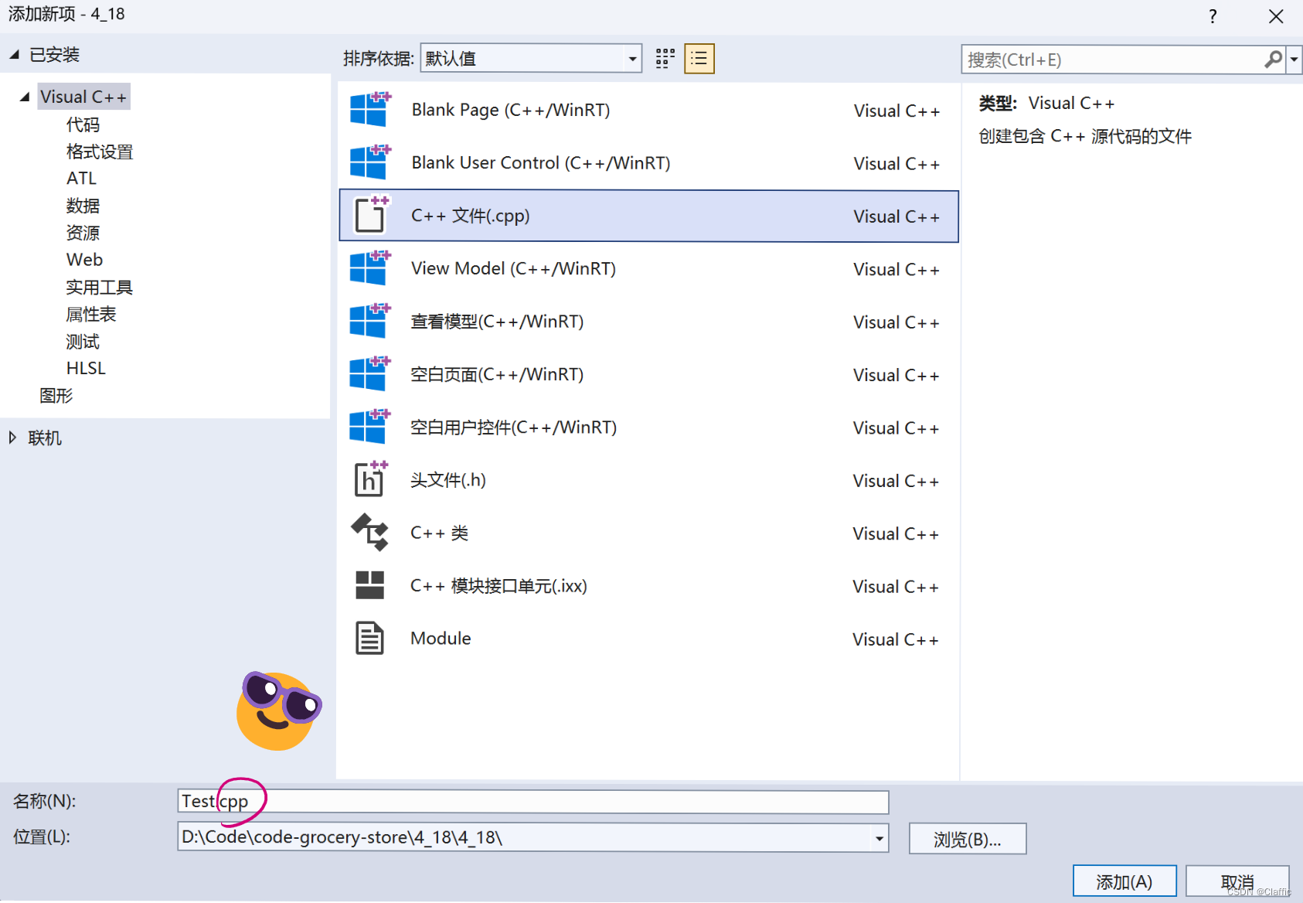This screenshot has height=903, width=1303.
Task: Click the View Model (C++/WinRT) icon
Action: [370, 268]
